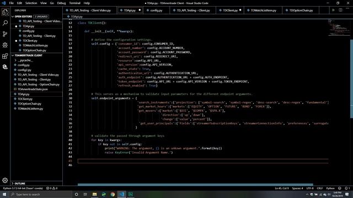Open the View menu
Image resolution: width=353 pixels, height=198 pixels.
point(43,3)
